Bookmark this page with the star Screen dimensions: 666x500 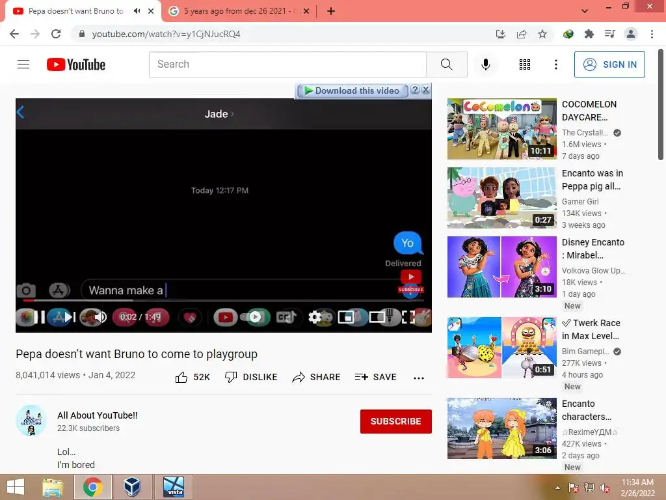click(x=542, y=34)
